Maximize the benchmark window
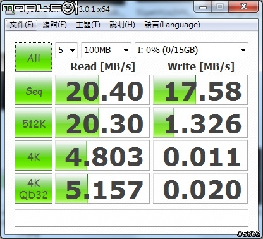This screenshot has width=263, height=239. click(x=219, y=7)
